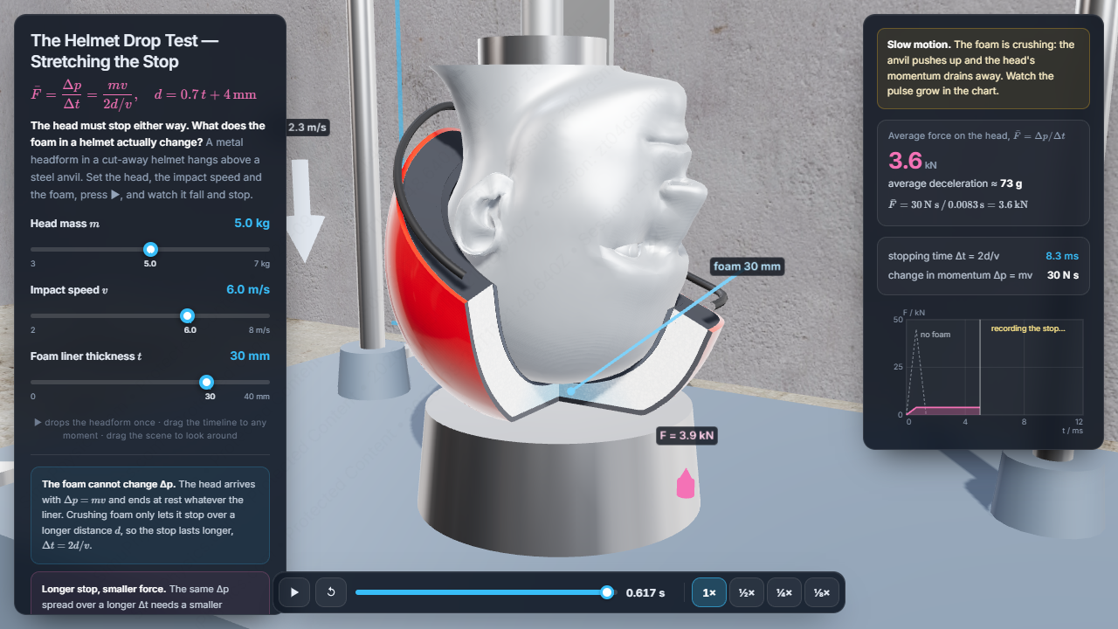
Task: Click the 3.6 kN average force value
Action: 913,161
